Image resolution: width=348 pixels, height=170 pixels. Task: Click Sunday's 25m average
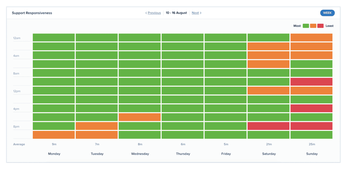pos(312,144)
